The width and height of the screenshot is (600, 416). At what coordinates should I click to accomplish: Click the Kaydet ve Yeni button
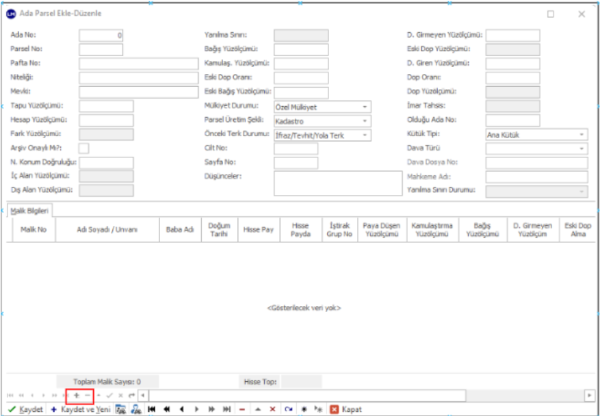click(80, 409)
